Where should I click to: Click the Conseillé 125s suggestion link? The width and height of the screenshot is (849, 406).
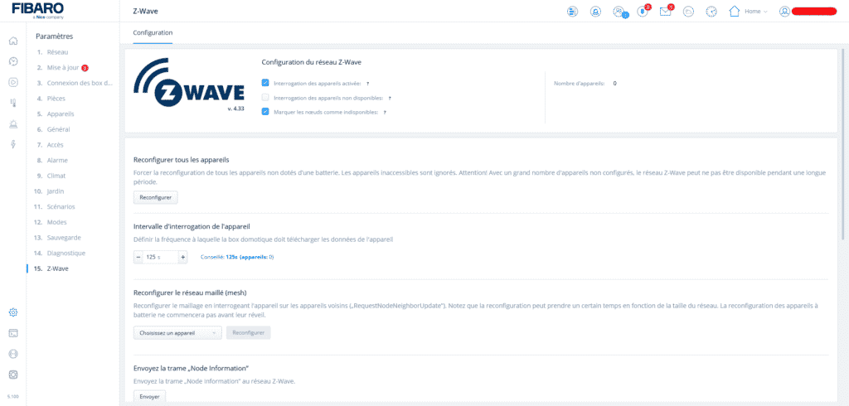coord(237,257)
